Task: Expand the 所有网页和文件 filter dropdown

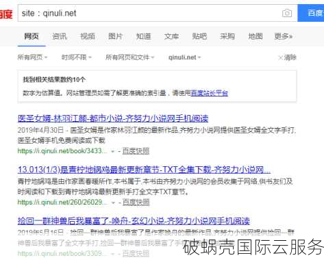Action: (x=129, y=57)
